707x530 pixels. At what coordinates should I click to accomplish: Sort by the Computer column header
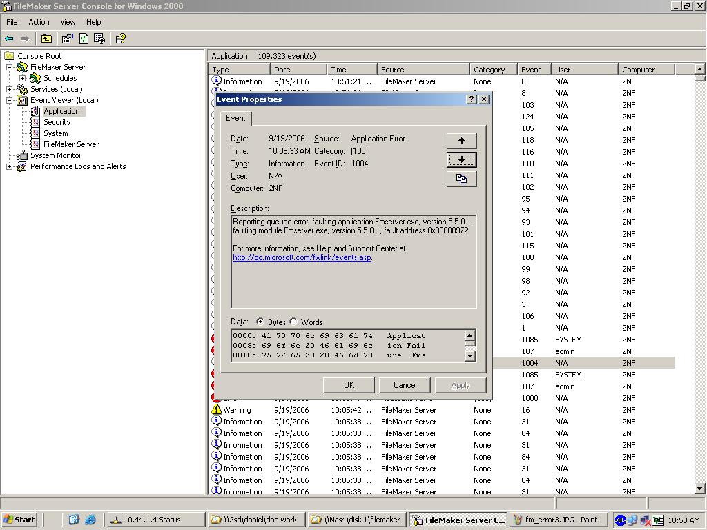pos(646,70)
